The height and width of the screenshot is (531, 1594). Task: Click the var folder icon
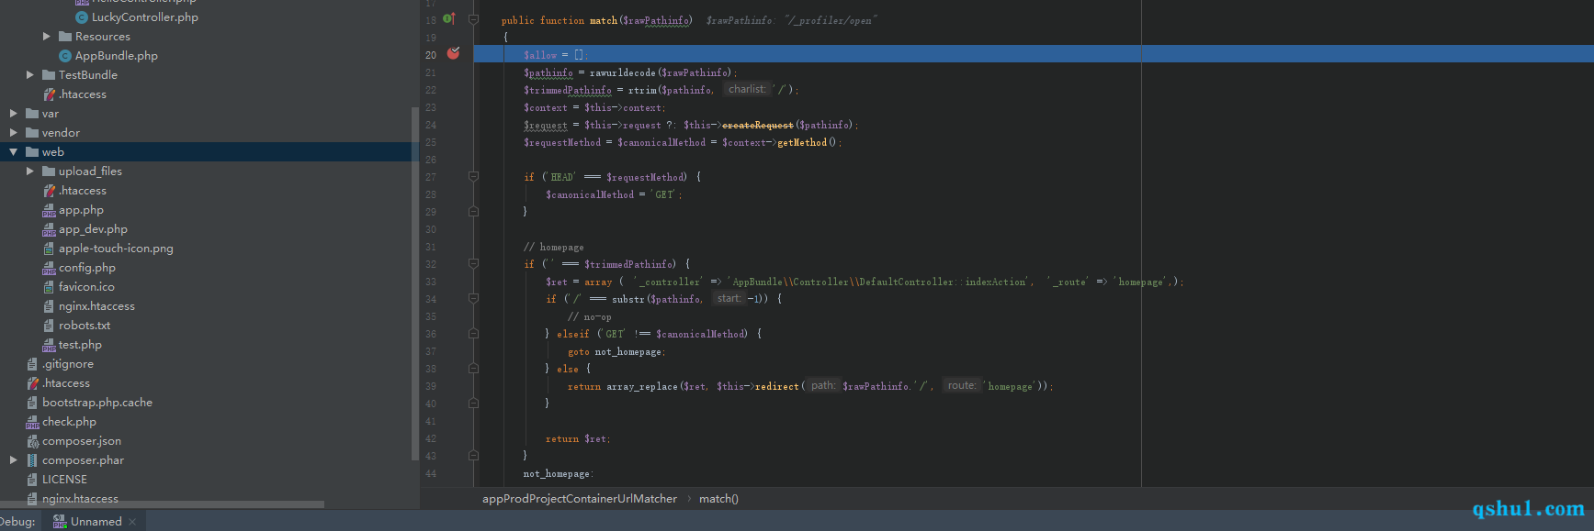(x=32, y=114)
